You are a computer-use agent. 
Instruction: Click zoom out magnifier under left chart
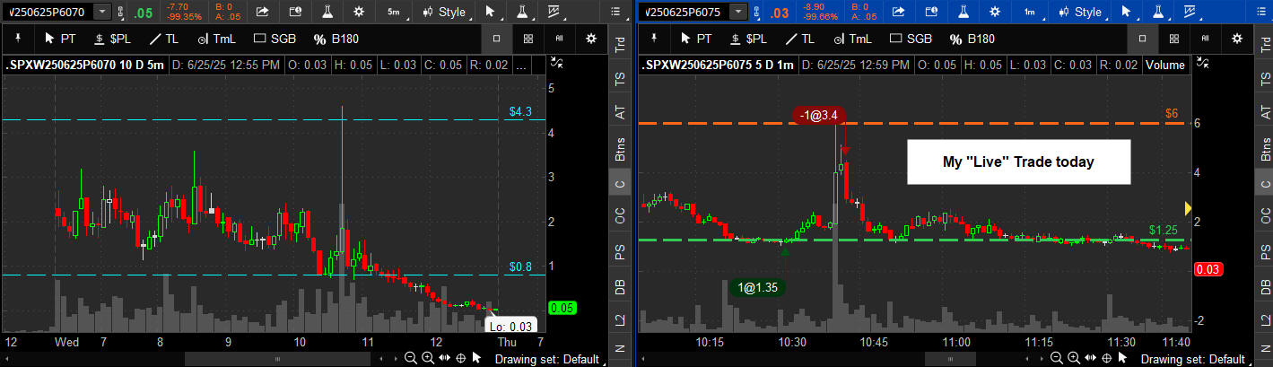(410, 359)
